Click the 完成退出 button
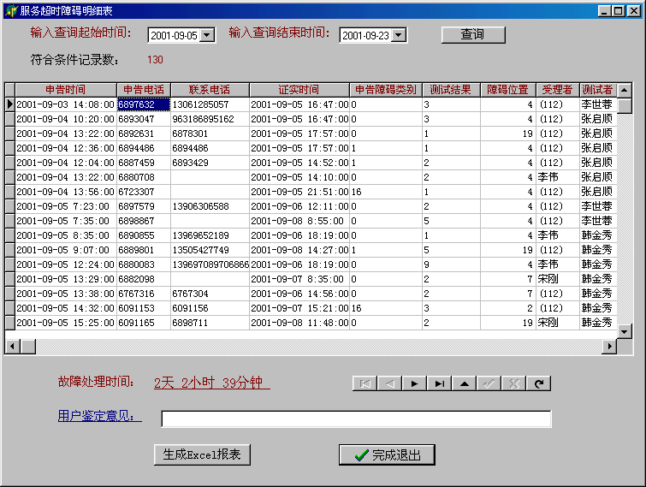This screenshot has height=487, width=646. point(387,455)
